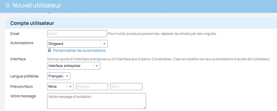
Task: Click the Autorisations field label
Action: (22, 43)
